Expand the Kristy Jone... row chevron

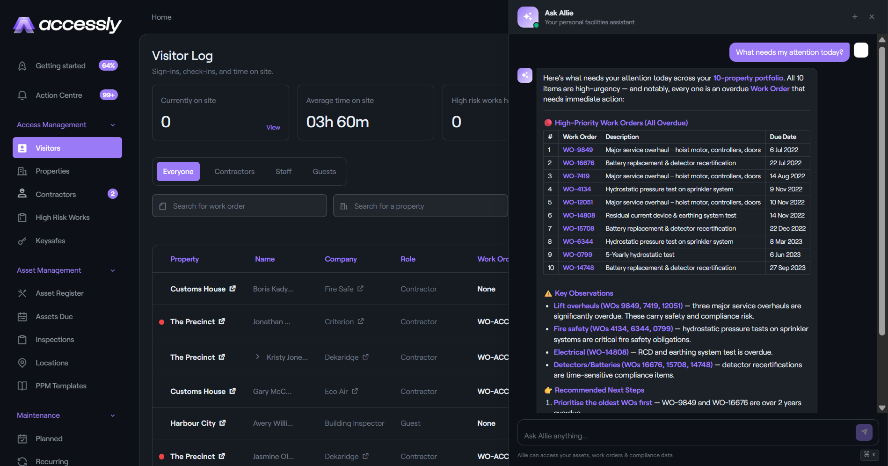click(257, 357)
